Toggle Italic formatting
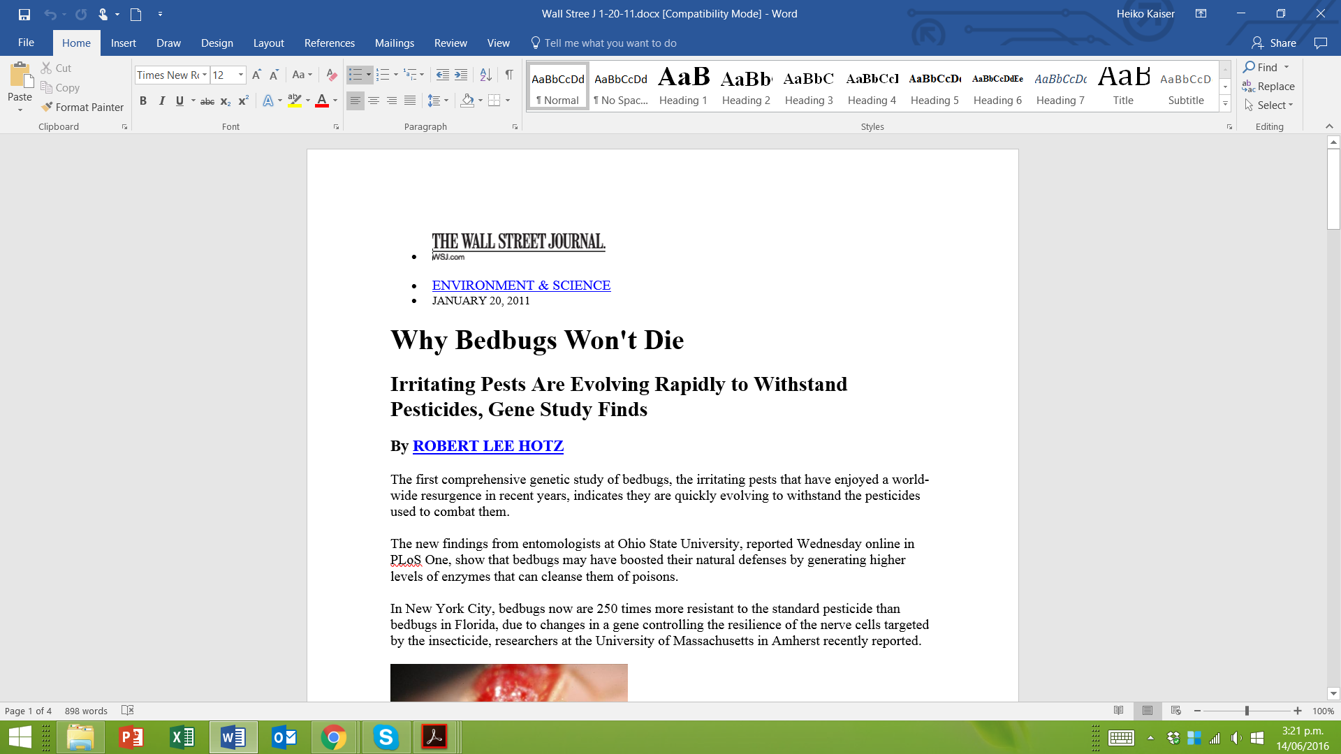Viewport: 1341px width, 754px height. click(161, 101)
